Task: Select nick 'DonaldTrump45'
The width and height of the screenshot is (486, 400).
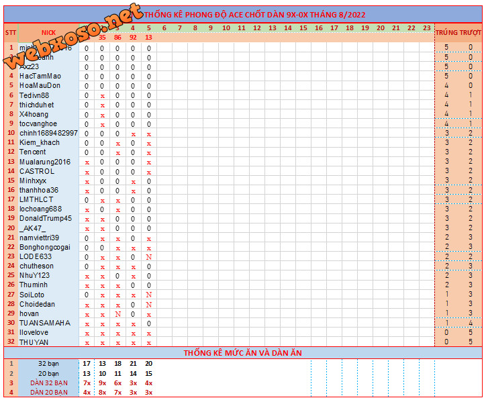Action: [x=46, y=218]
